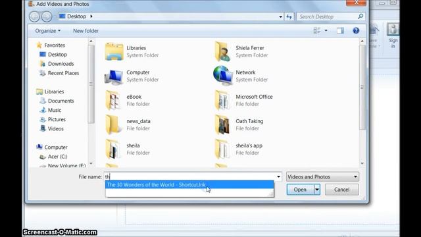Select the sheila's app folder icon
The image size is (421, 237).
point(222,149)
